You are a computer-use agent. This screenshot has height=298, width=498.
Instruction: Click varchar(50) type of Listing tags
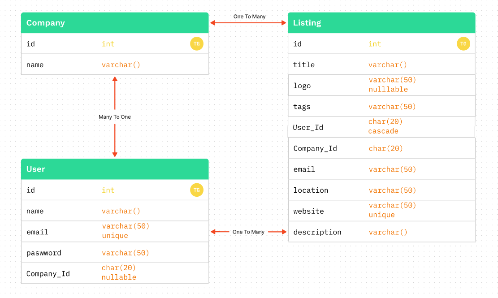click(392, 107)
